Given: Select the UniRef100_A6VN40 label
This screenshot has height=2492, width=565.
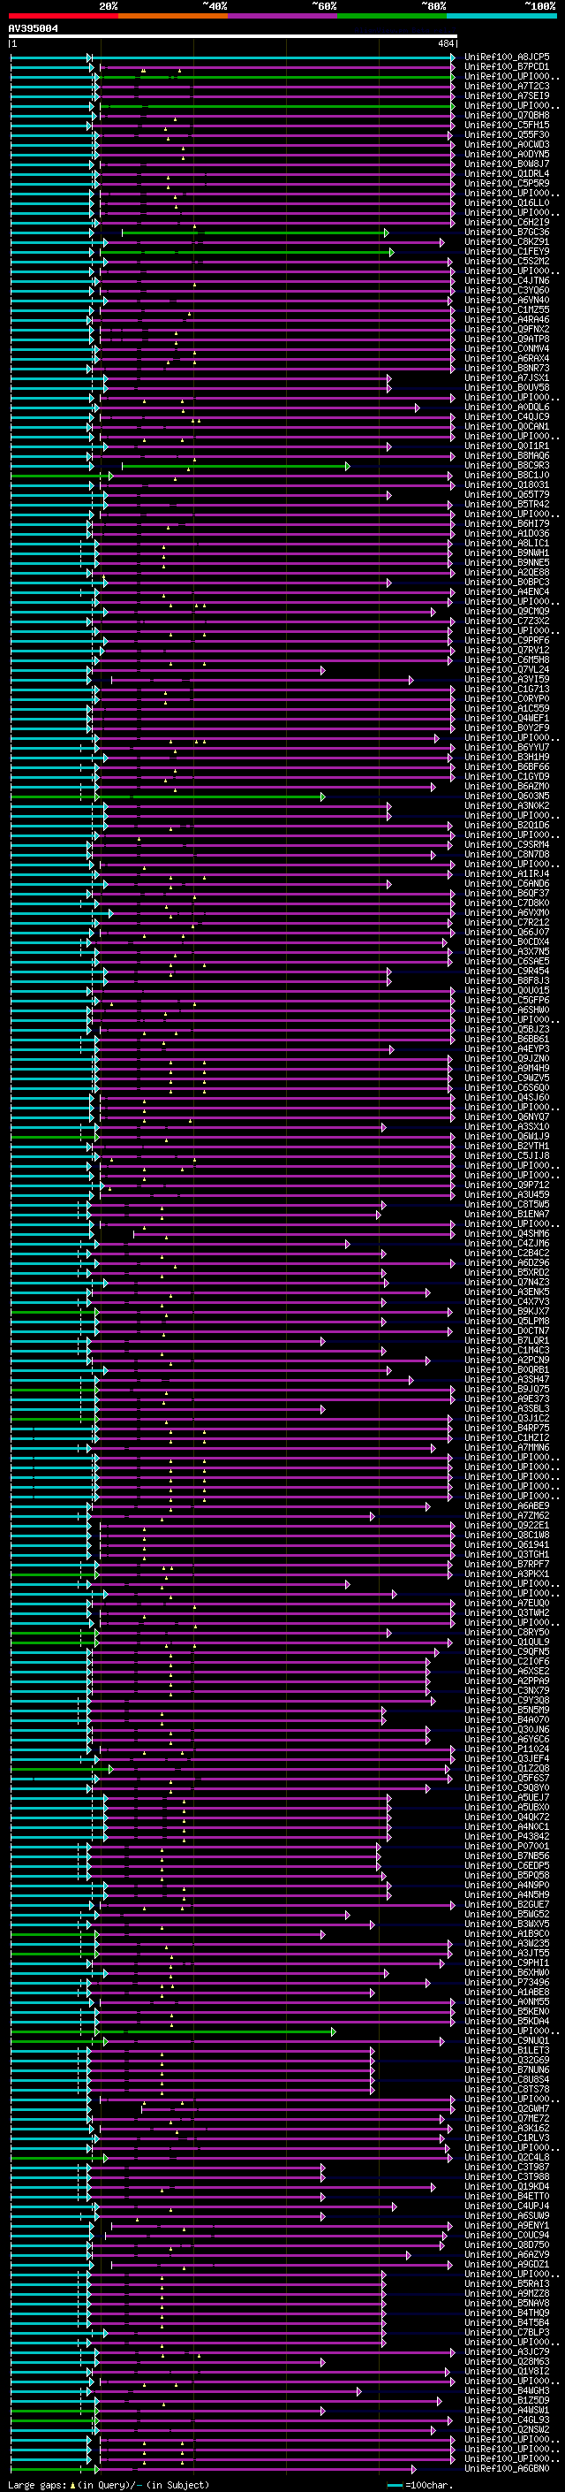Looking at the screenshot, I should pos(507,300).
